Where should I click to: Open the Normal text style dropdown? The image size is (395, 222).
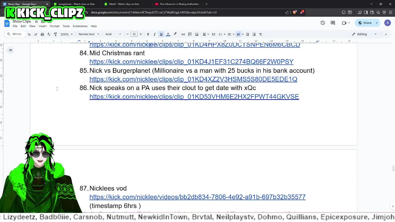point(89,34)
